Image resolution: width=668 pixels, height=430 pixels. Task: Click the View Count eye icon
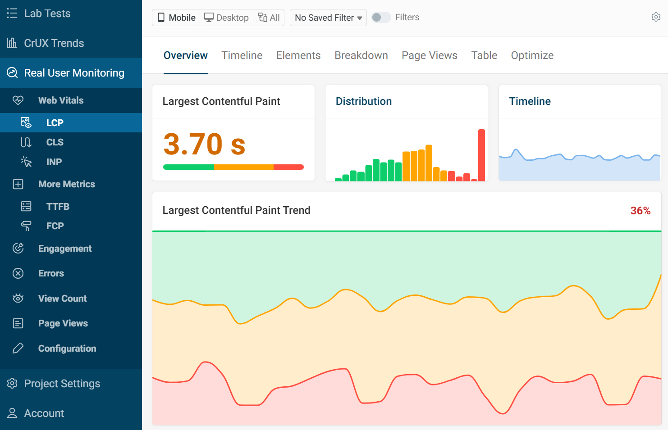pos(18,298)
